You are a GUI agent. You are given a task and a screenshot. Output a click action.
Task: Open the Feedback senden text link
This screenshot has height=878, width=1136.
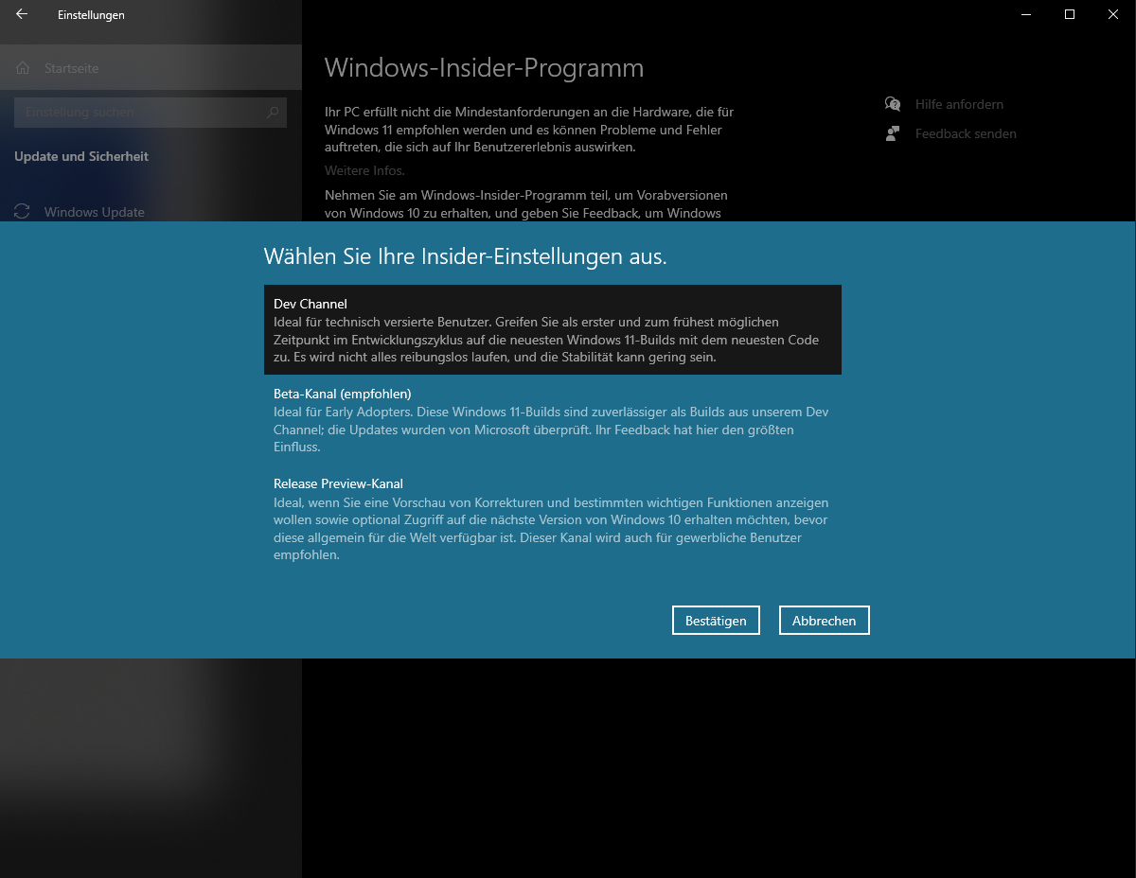click(x=966, y=133)
